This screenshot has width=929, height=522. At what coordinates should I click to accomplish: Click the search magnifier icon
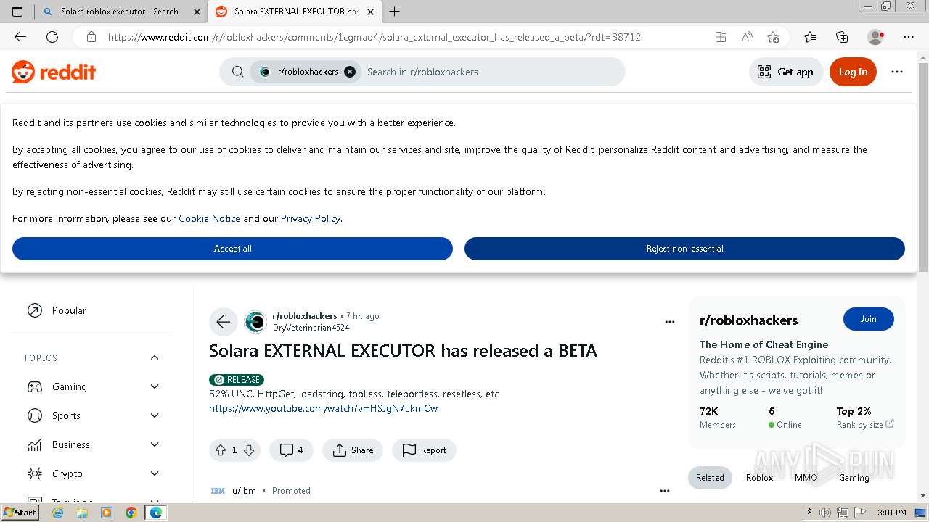click(237, 72)
